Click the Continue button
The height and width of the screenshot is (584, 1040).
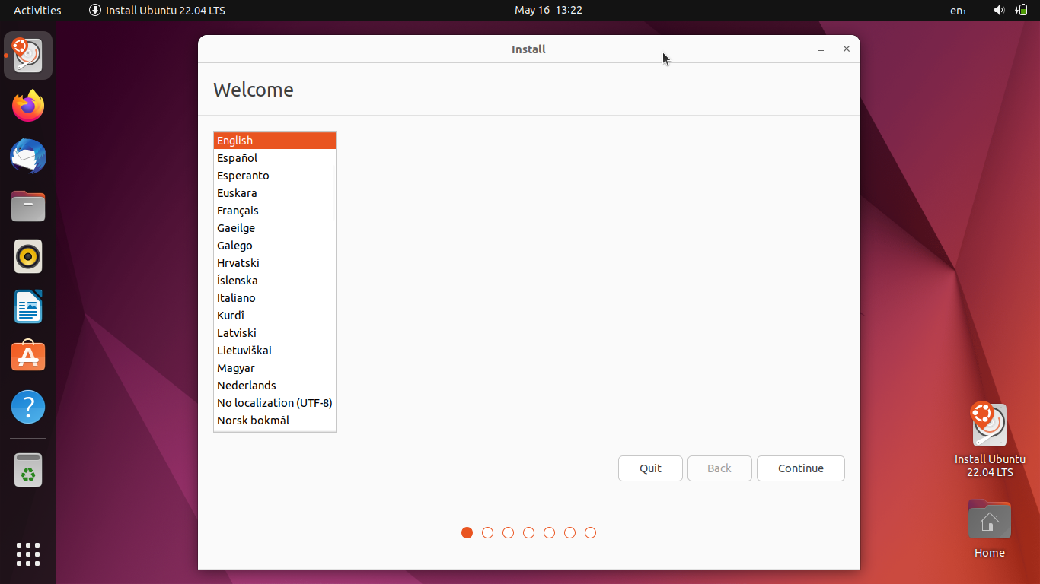pos(801,468)
